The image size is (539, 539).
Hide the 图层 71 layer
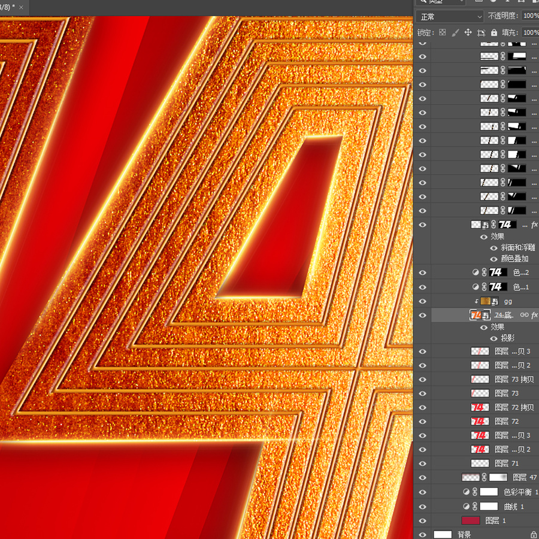422,464
